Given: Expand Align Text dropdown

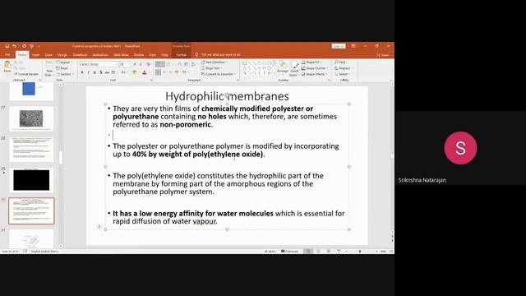Looking at the screenshot, I should (x=212, y=68).
